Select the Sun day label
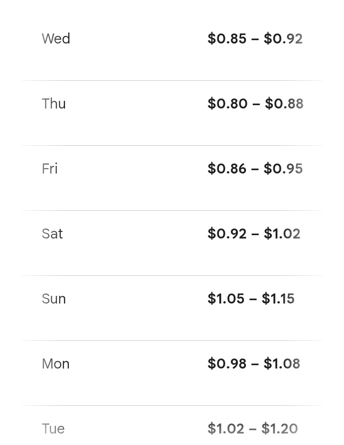344x445 pixels. click(54, 299)
